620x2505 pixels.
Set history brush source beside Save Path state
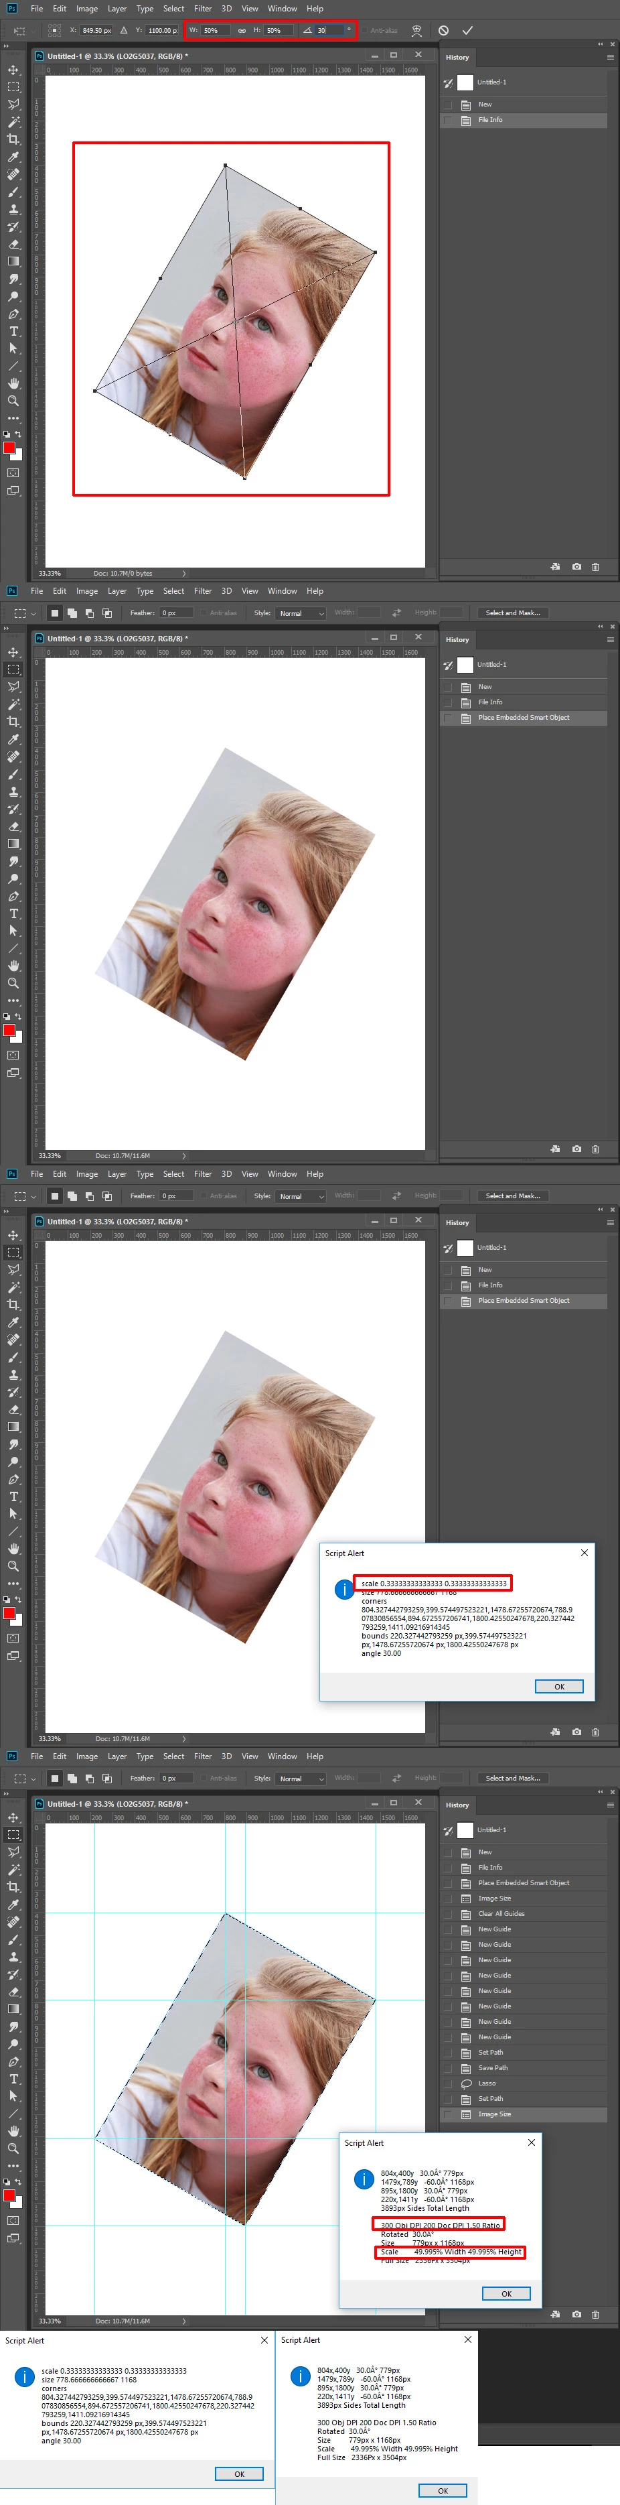[x=448, y=2067]
